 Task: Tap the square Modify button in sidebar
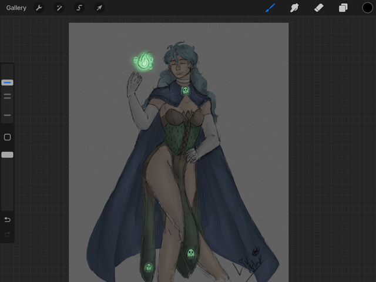click(x=7, y=137)
